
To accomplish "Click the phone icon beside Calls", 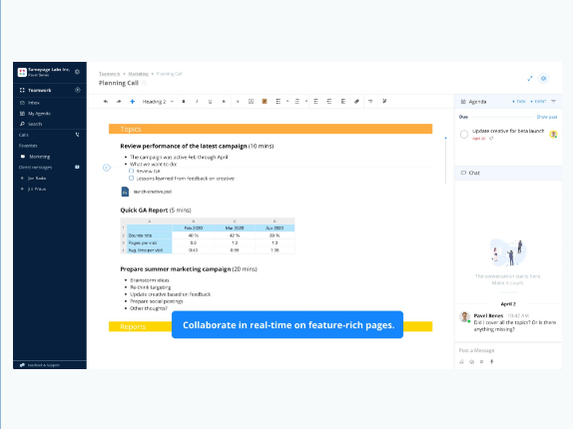I will coord(77,135).
